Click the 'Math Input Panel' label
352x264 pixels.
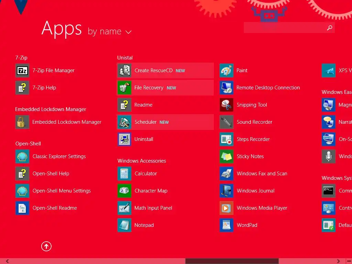click(x=153, y=208)
